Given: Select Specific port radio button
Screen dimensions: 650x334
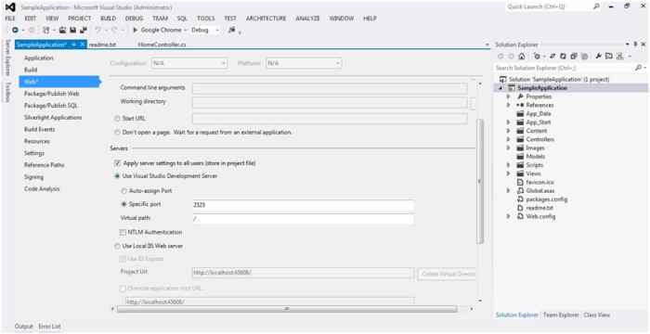Looking at the screenshot, I should tap(123, 204).
